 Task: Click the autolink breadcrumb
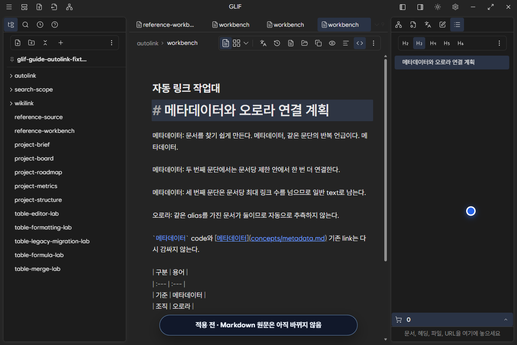148,43
